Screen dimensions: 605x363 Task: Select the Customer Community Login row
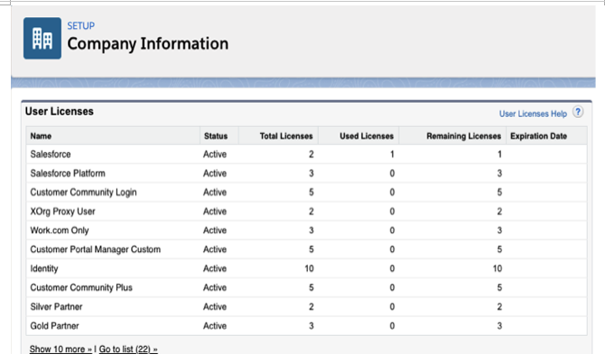click(307, 192)
